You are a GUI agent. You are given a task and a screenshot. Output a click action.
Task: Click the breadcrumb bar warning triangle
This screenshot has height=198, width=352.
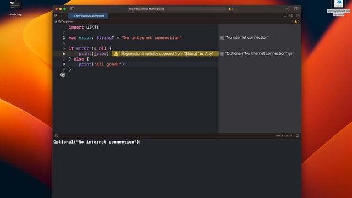click(296, 21)
